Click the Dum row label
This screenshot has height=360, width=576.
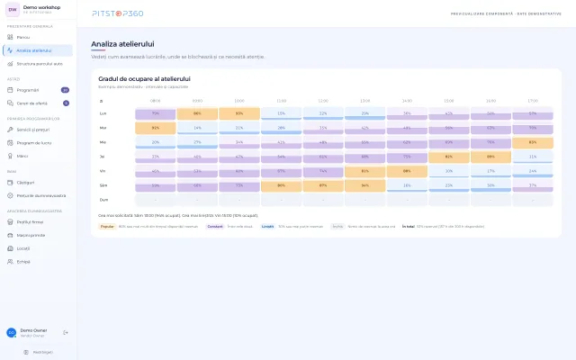pos(103,200)
